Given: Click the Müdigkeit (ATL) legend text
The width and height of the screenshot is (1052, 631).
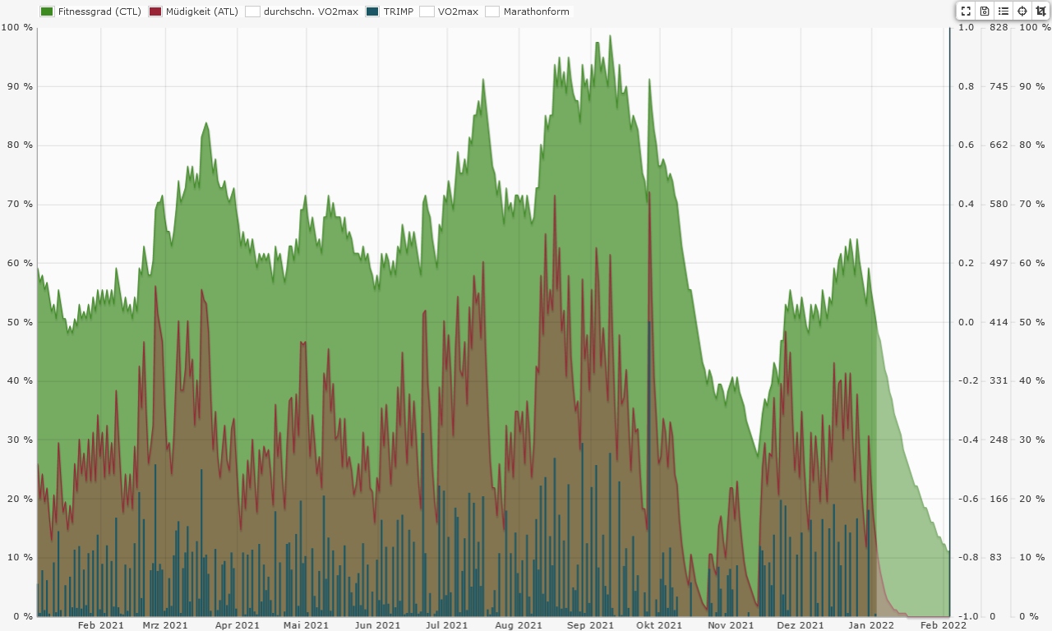Looking at the screenshot, I should tap(201, 12).
